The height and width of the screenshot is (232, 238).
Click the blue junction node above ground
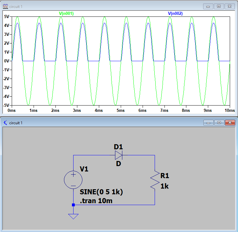tap(73, 205)
